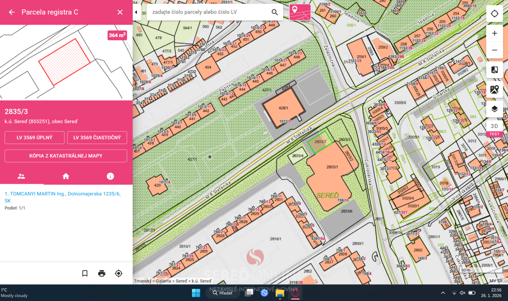Locate my position with crosshair button
Screen dimensions: 508x301
pos(494,14)
